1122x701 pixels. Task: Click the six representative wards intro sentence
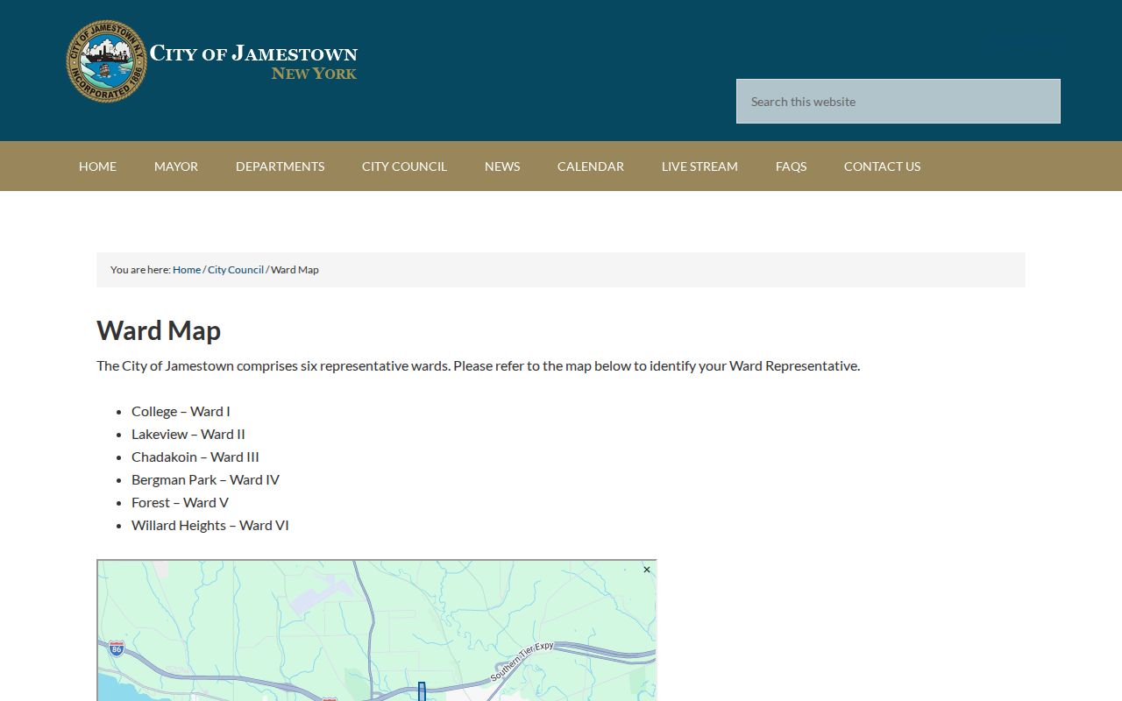(x=478, y=365)
